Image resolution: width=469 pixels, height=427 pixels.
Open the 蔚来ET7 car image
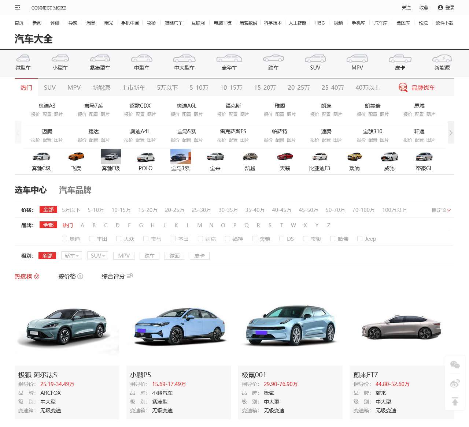coord(402,327)
